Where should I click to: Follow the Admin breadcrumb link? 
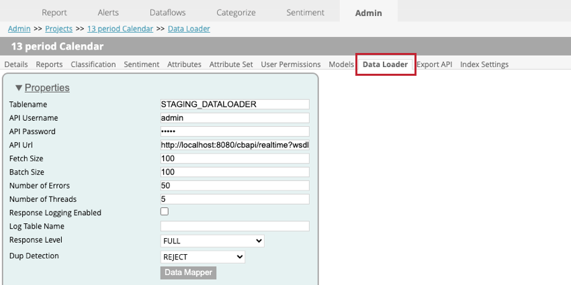[19, 29]
